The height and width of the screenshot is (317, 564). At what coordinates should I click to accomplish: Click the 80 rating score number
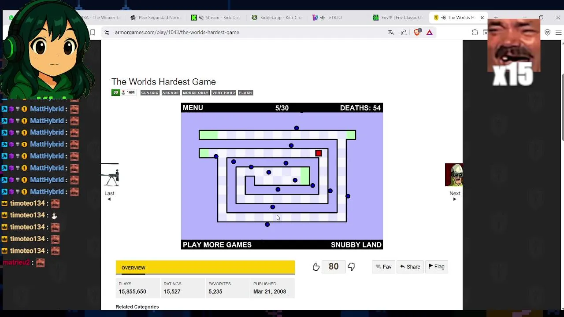pyautogui.click(x=334, y=266)
